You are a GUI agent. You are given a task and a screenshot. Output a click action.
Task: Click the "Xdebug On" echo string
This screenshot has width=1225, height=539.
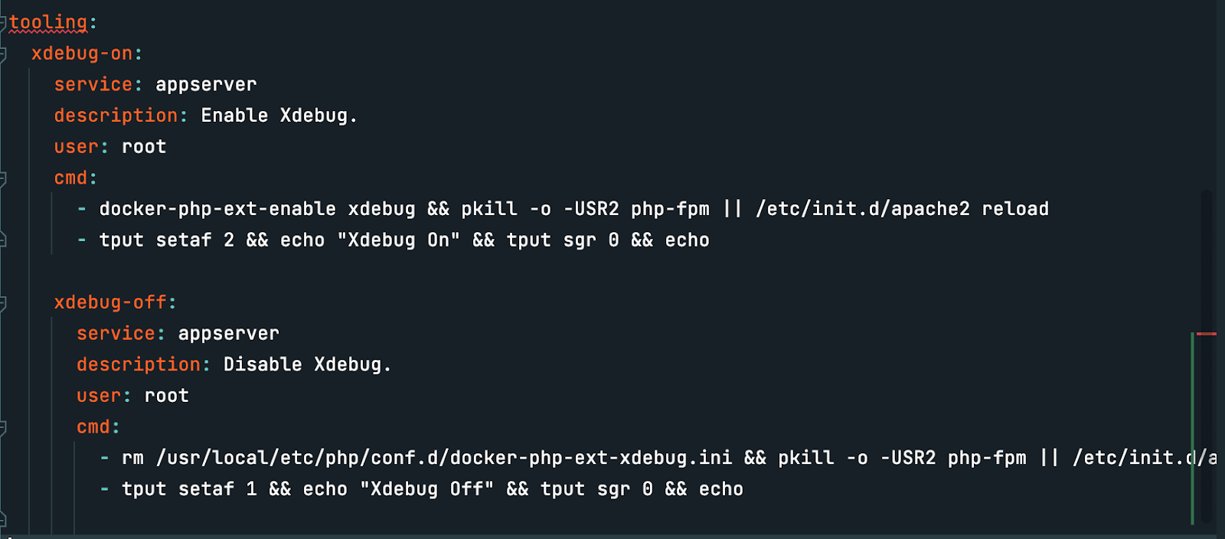tap(398, 240)
